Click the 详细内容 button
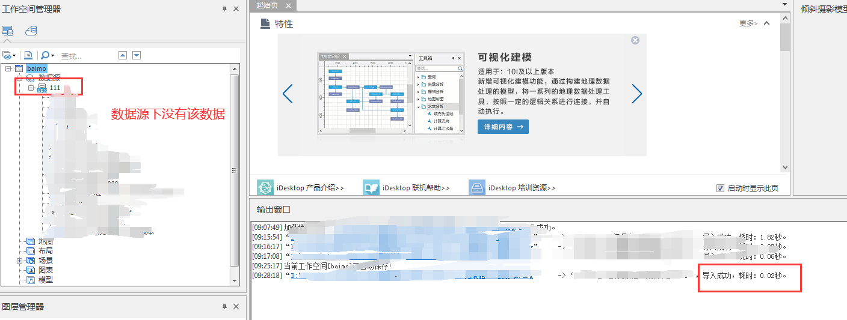The width and height of the screenshot is (847, 320). point(503,127)
